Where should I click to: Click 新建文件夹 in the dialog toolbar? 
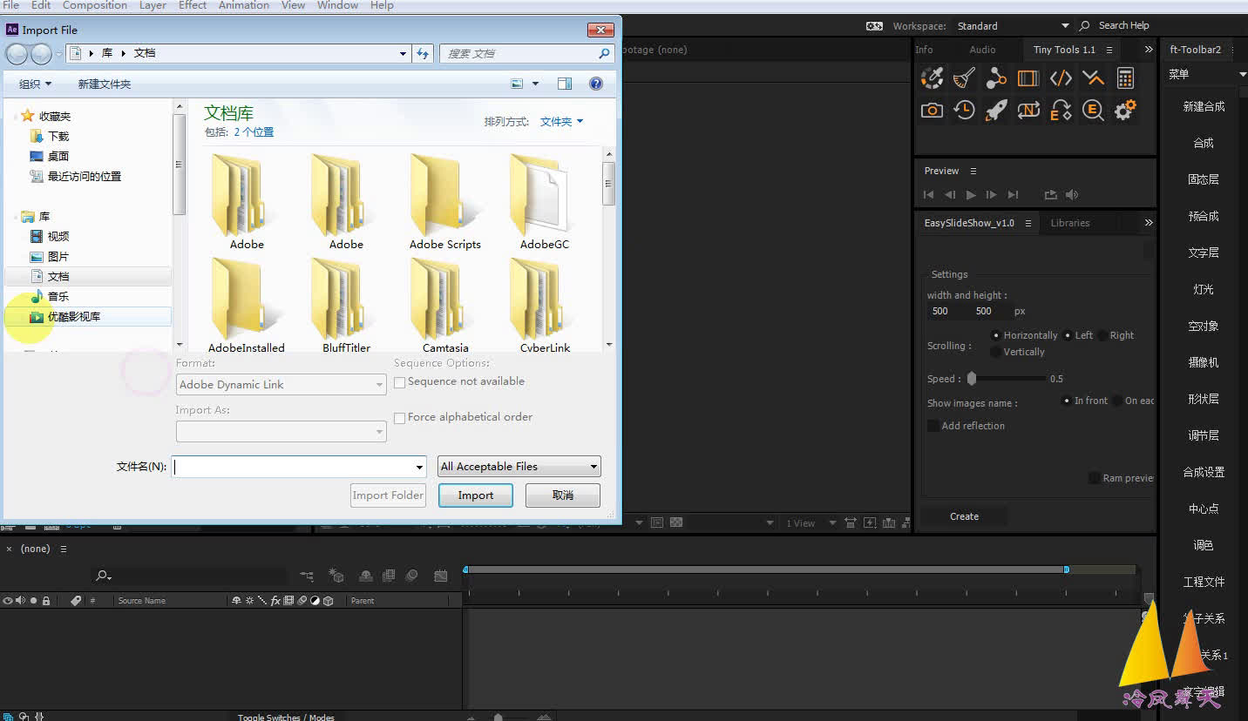tap(104, 84)
